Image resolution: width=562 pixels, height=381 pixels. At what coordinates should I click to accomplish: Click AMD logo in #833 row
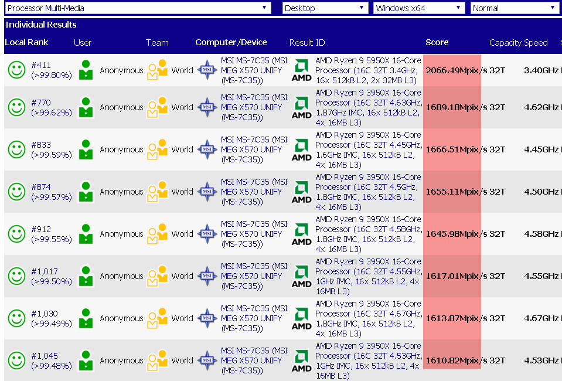301,150
